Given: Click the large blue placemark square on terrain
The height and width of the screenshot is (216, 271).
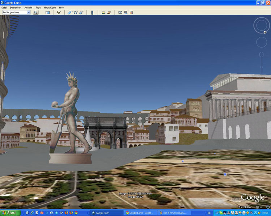Looking at the screenshot, I should [x=225, y=174].
